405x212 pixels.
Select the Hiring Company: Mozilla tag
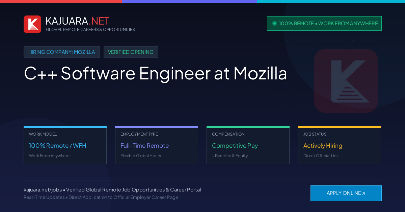click(x=62, y=52)
